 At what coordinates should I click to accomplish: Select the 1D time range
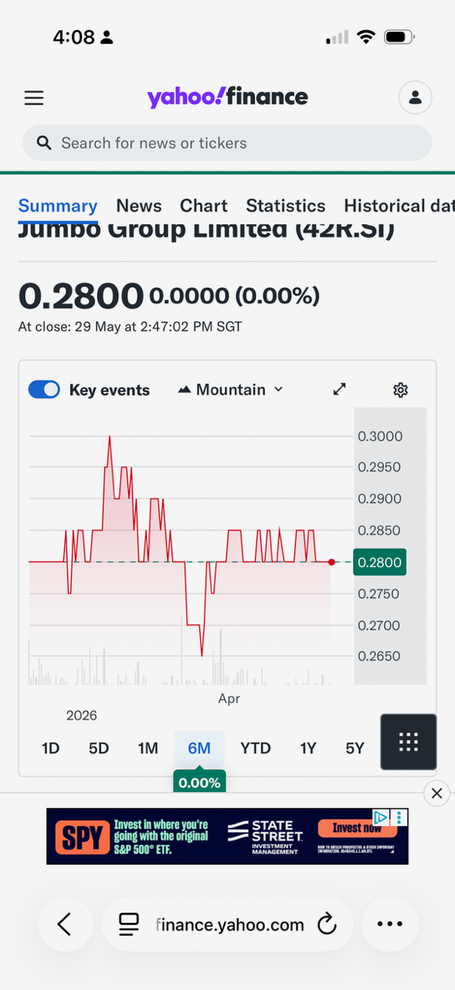tap(50, 748)
